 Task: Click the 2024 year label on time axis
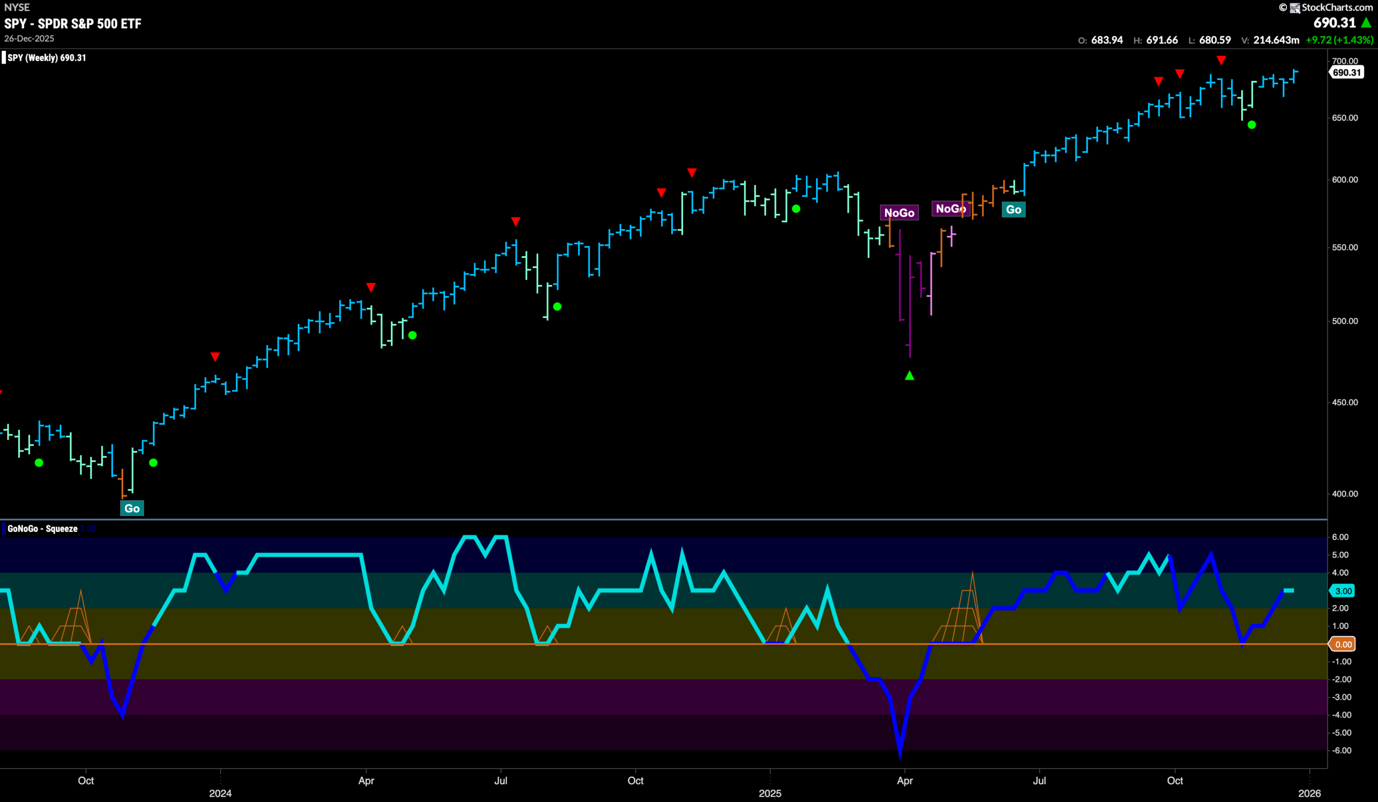pyautogui.click(x=220, y=793)
